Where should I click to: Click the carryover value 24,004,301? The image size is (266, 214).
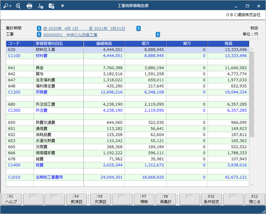(x=111, y=177)
